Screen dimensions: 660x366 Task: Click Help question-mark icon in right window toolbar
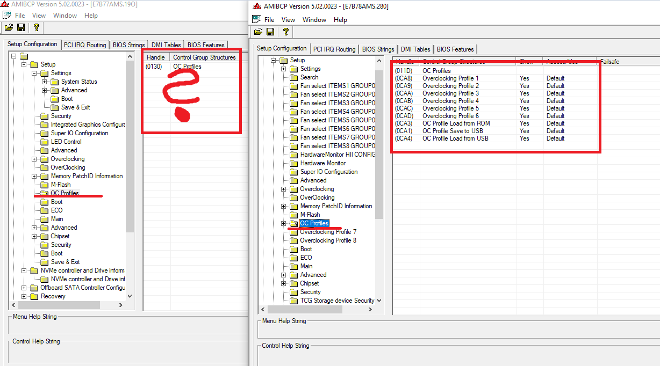click(285, 32)
